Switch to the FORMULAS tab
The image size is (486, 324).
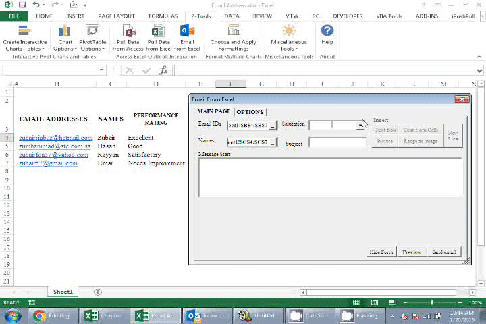[163, 16]
